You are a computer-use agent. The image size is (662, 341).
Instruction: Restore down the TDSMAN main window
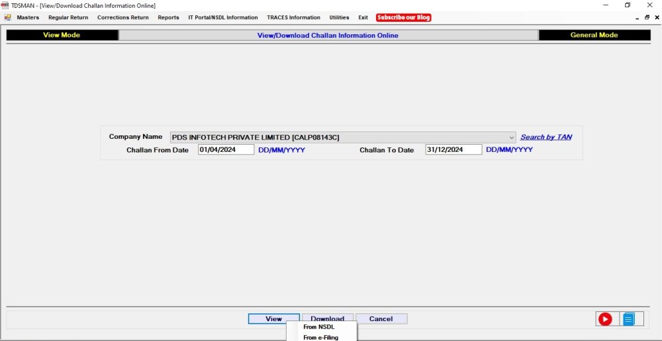coord(628,5)
